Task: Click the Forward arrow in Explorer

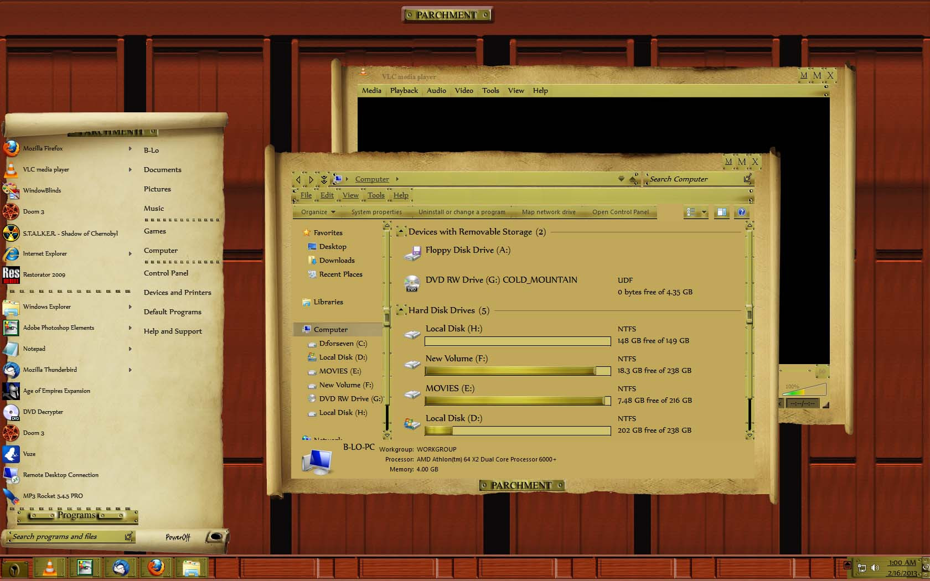Action: tap(311, 179)
